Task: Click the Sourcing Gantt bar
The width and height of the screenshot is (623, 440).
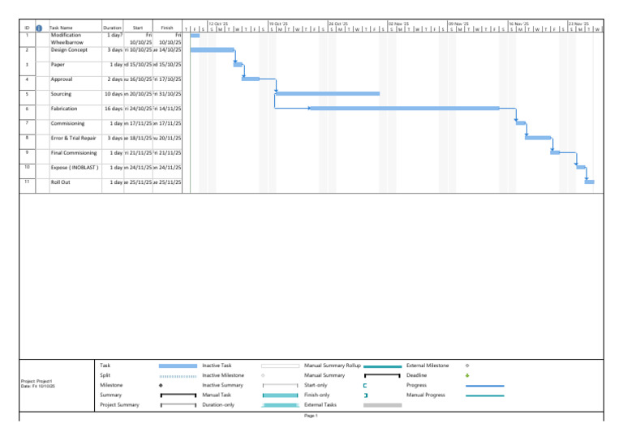Action: [x=328, y=94]
